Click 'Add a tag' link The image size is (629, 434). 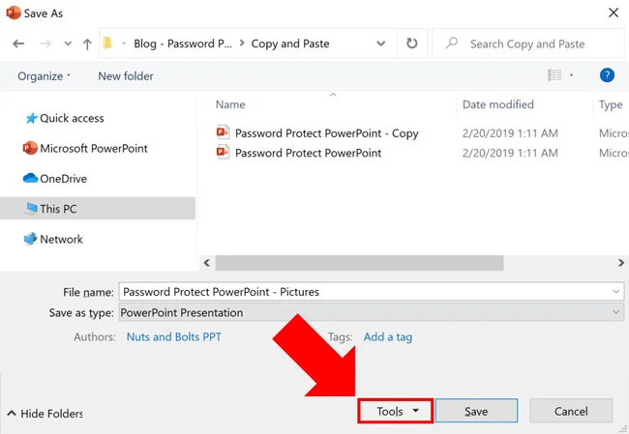[387, 337]
